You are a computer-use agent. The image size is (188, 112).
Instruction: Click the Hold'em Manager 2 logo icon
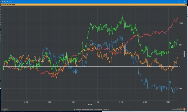coord(184,109)
